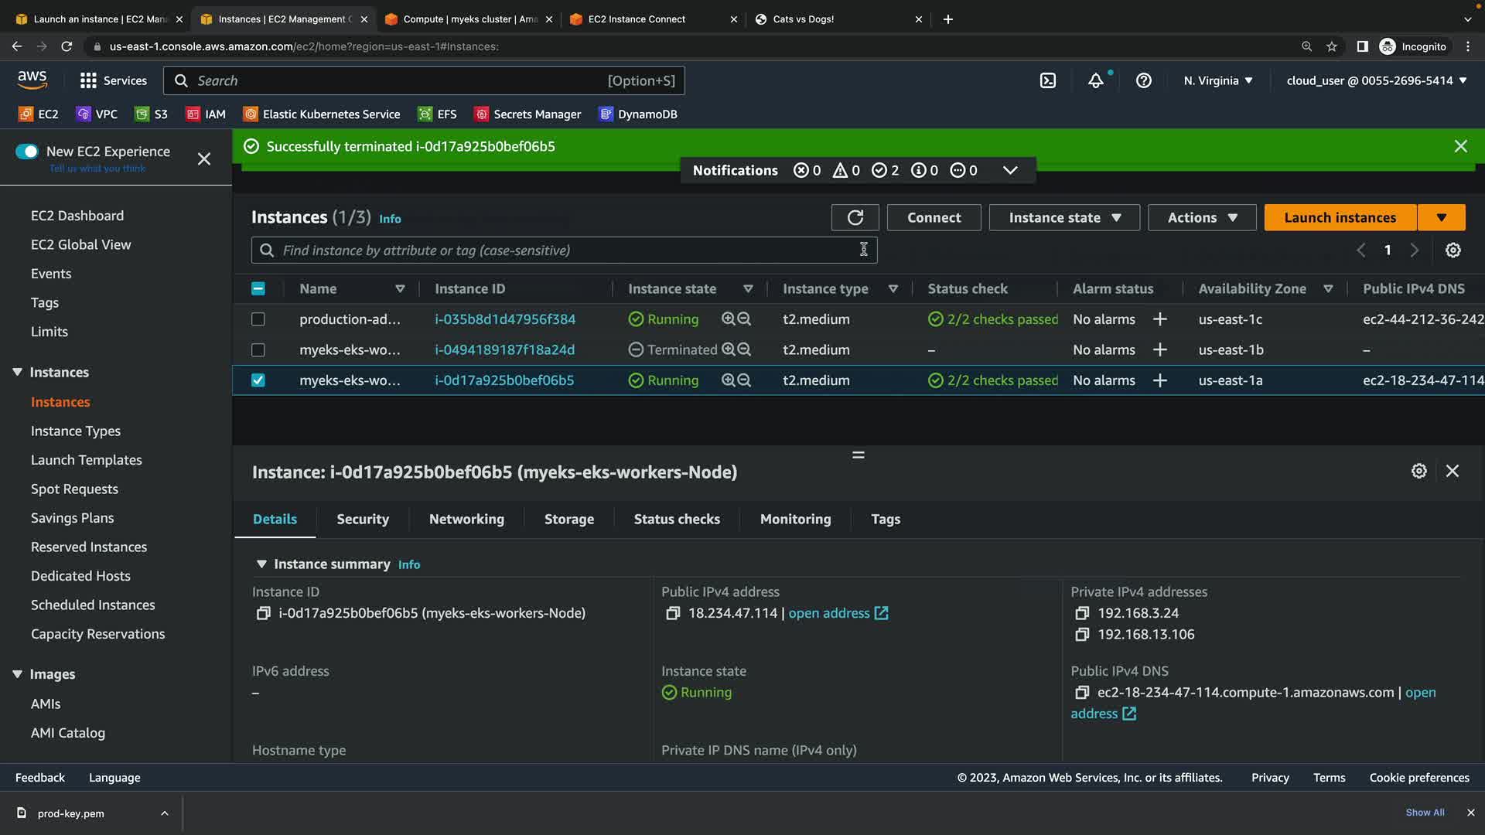
Task: Uncheck the selected myeks-eks-wo running instance
Action: click(x=258, y=380)
